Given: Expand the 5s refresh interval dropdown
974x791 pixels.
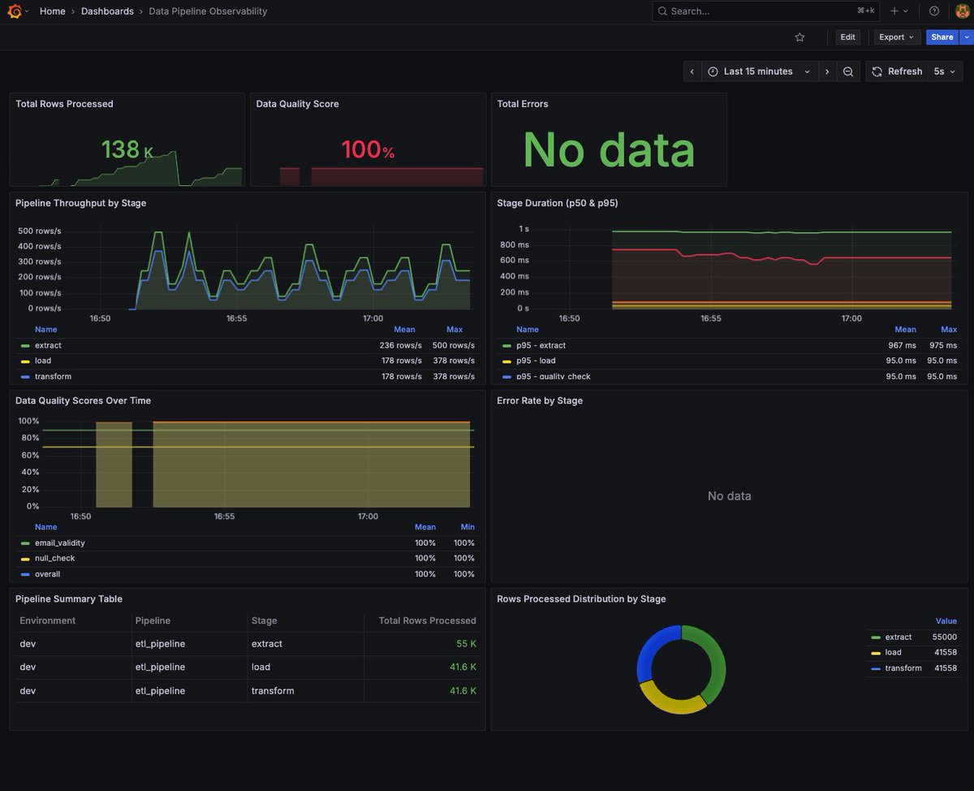Looking at the screenshot, I should [945, 71].
